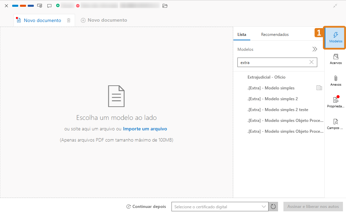346x213 pixels.
Task: Open the Modelos panel in the right sidebar
Action: [335, 38]
